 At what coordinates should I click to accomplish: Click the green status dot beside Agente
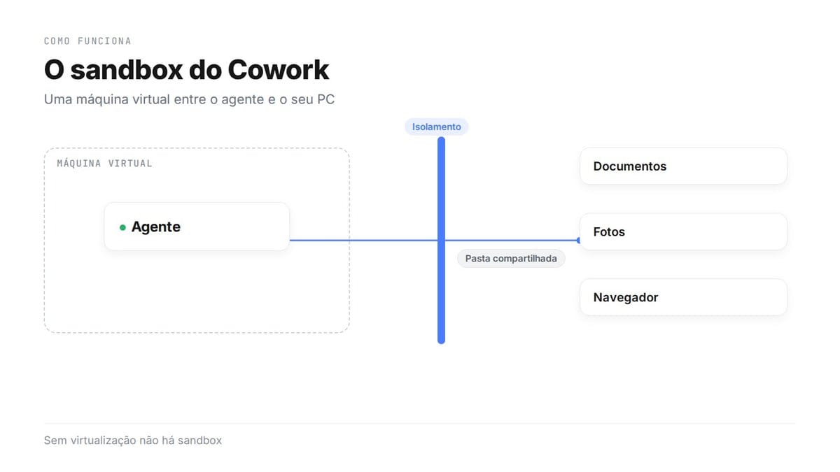point(122,227)
